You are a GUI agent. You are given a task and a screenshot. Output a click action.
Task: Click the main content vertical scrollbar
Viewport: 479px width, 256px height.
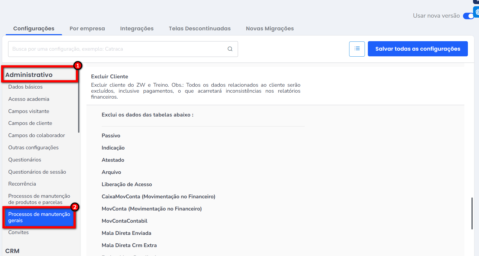tap(472, 213)
